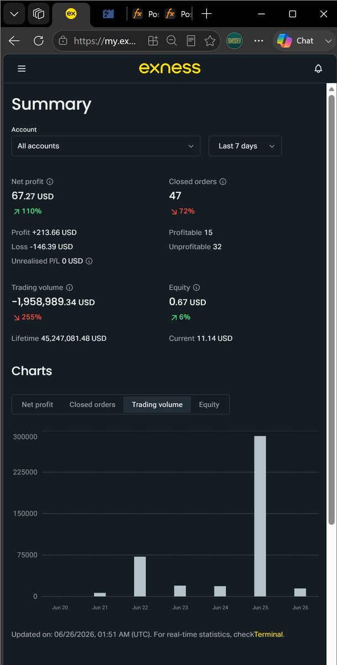Click the zoom out magnifier icon
This screenshot has width=337, height=665.
[x=172, y=40]
